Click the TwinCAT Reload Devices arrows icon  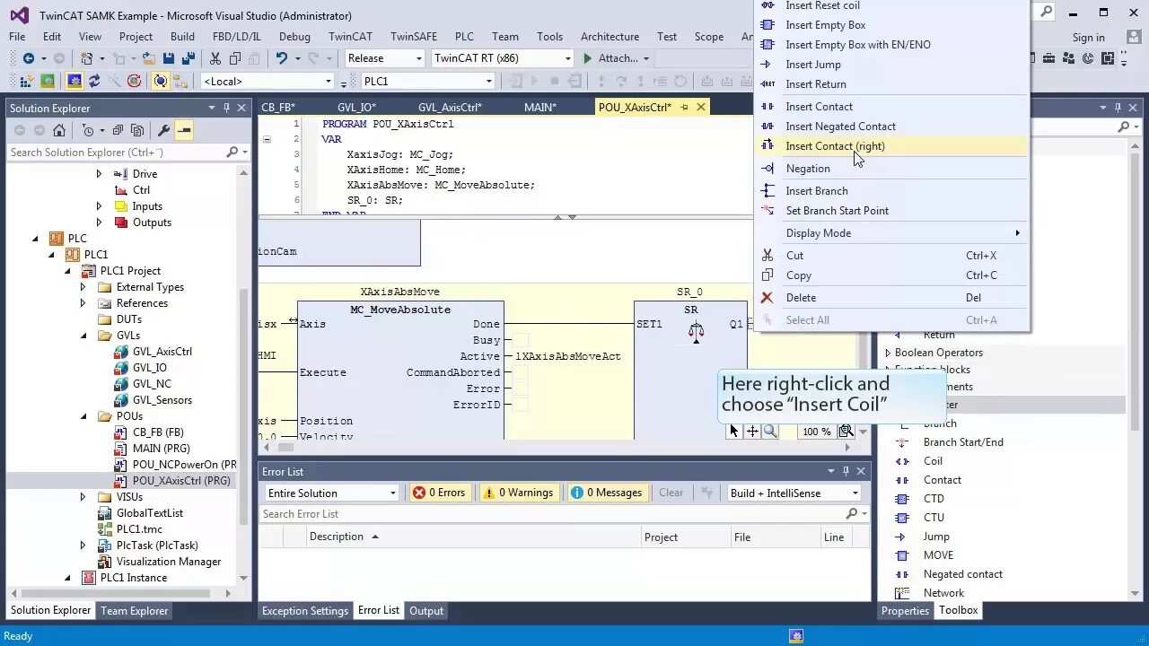(x=94, y=81)
